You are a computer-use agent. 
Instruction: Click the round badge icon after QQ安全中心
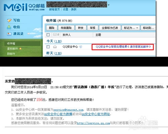pyautogui.click(x=81, y=47)
